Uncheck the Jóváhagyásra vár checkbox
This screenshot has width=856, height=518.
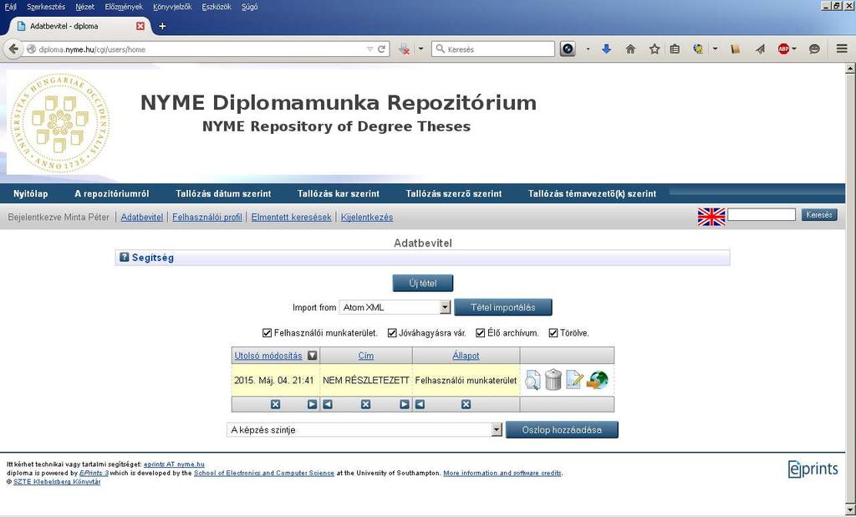click(x=392, y=333)
